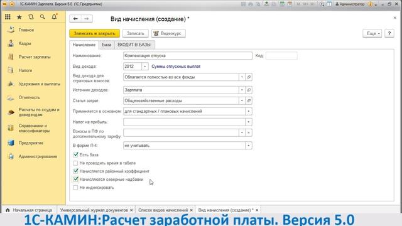
Task: Switch to the База tab
Action: point(107,45)
